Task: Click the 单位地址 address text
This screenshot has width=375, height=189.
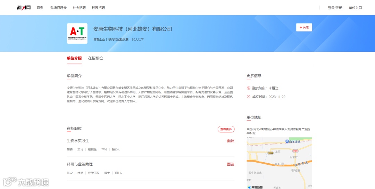Action: 278,131
